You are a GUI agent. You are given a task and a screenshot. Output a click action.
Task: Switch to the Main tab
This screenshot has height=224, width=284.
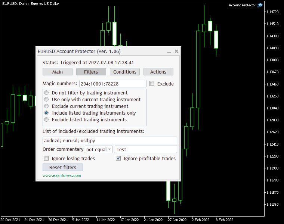tap(58, 72)
